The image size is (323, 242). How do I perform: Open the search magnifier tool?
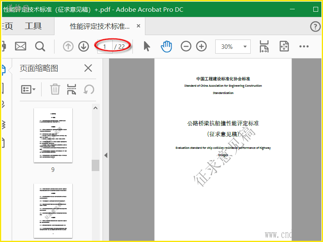tap(40, 46)
